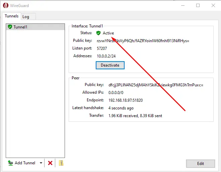Click the Listen port value 57207
This screenshot has width=221, height=172.
pos(102,49)
